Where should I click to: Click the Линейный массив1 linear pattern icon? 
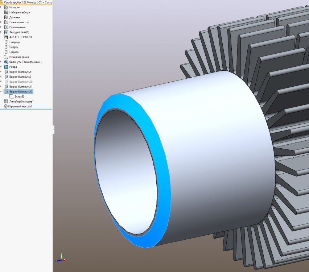pyautogui.click(x=6, y=101)
